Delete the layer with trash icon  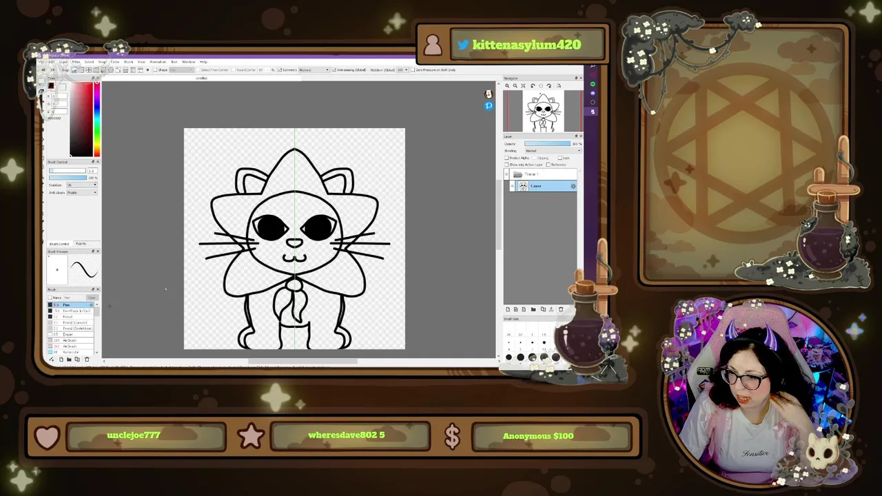[x=561, y=309]
